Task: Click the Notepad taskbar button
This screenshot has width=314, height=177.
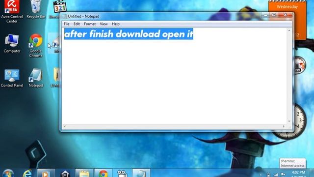Action: click(141, 174)
